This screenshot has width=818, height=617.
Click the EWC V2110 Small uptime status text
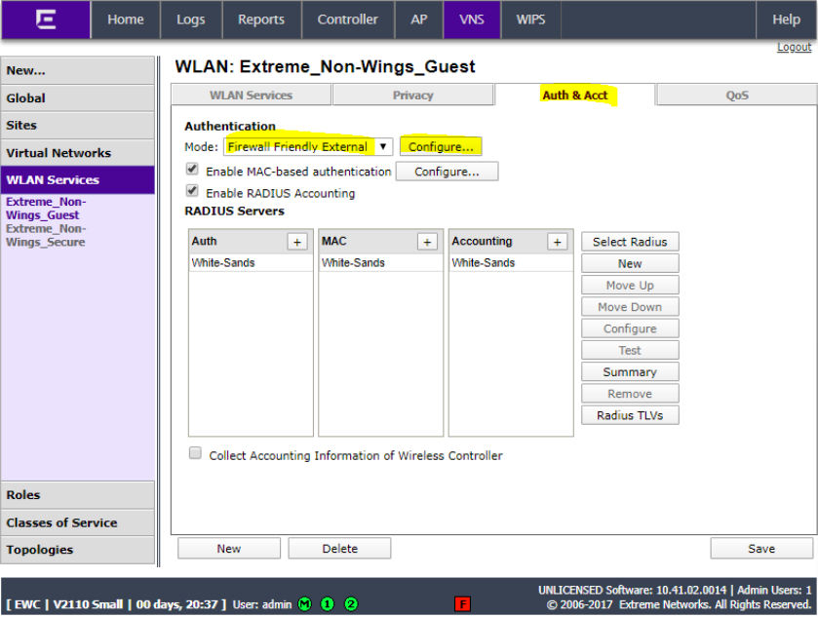(116, 604)
